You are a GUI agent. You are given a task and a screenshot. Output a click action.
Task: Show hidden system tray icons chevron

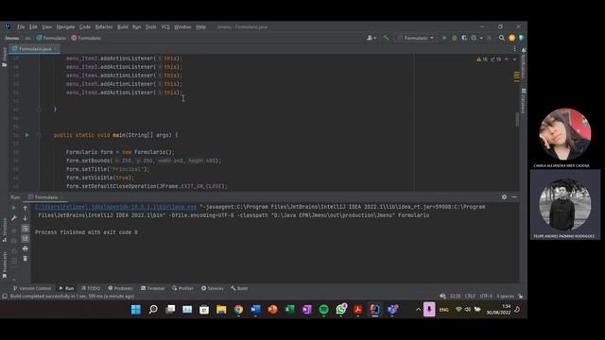[x=418, y=310]
